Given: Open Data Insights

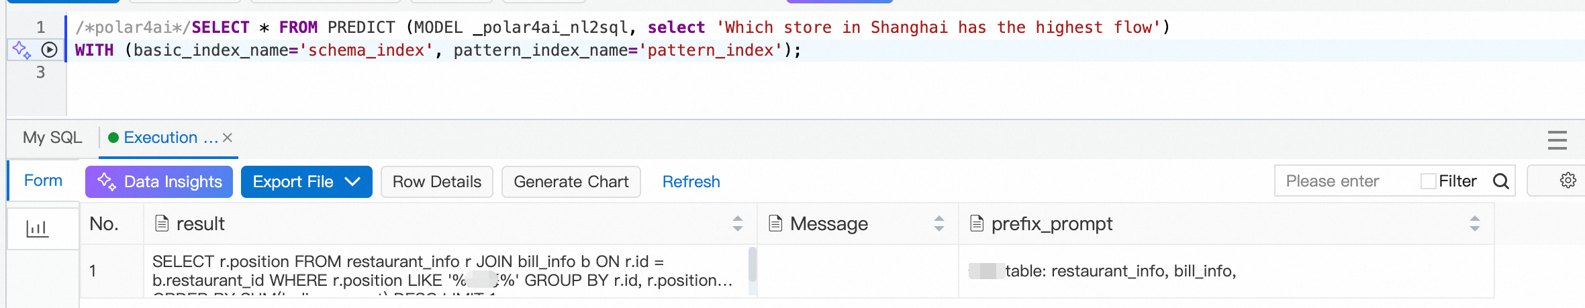Looking at the screenshot, I should (x=159, y=182).
